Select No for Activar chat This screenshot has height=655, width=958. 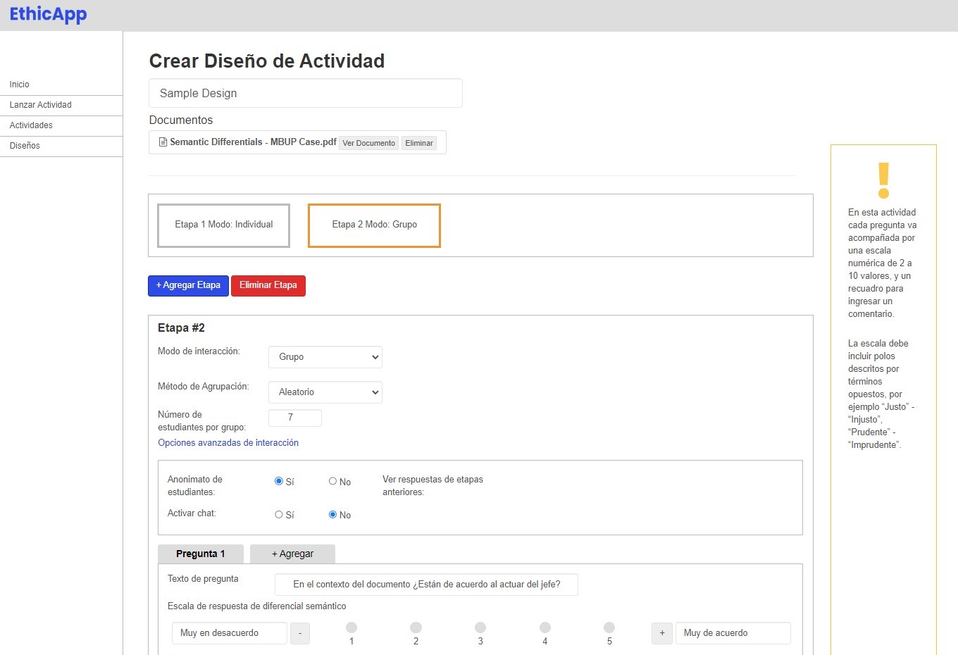point(332,514)
